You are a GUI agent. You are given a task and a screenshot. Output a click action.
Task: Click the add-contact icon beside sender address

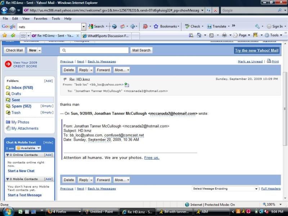coord(127,85)
